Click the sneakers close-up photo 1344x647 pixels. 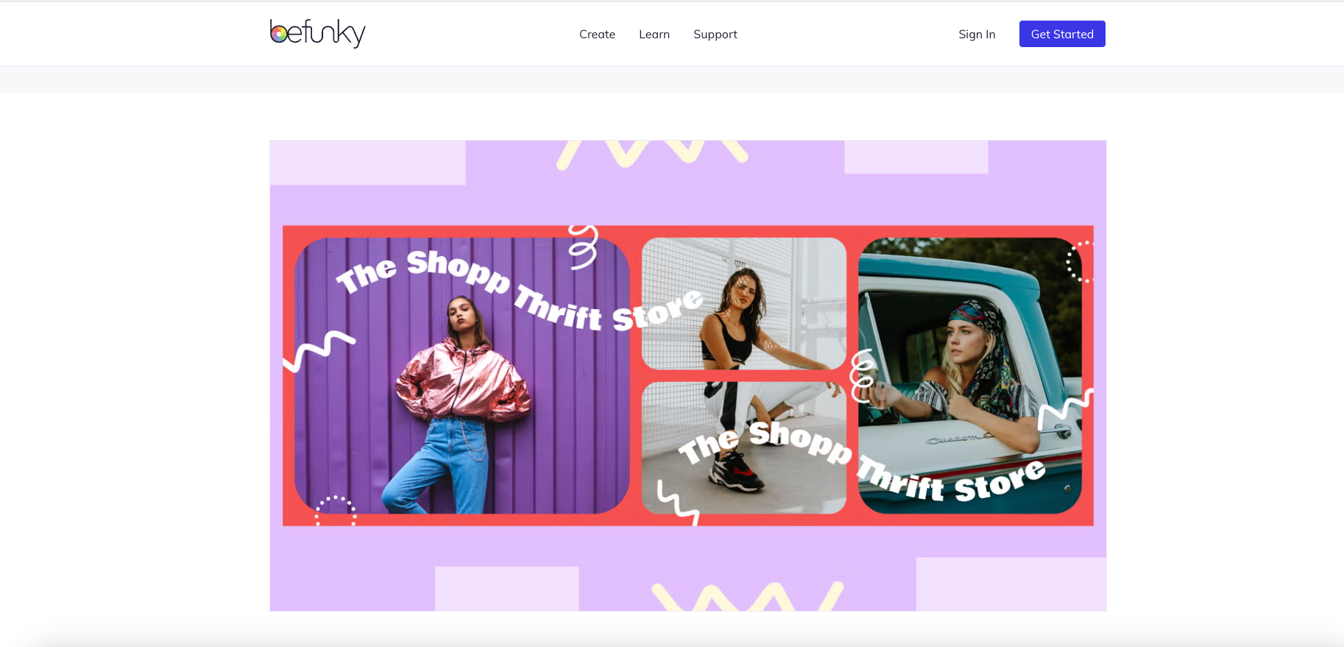(744, 448)
